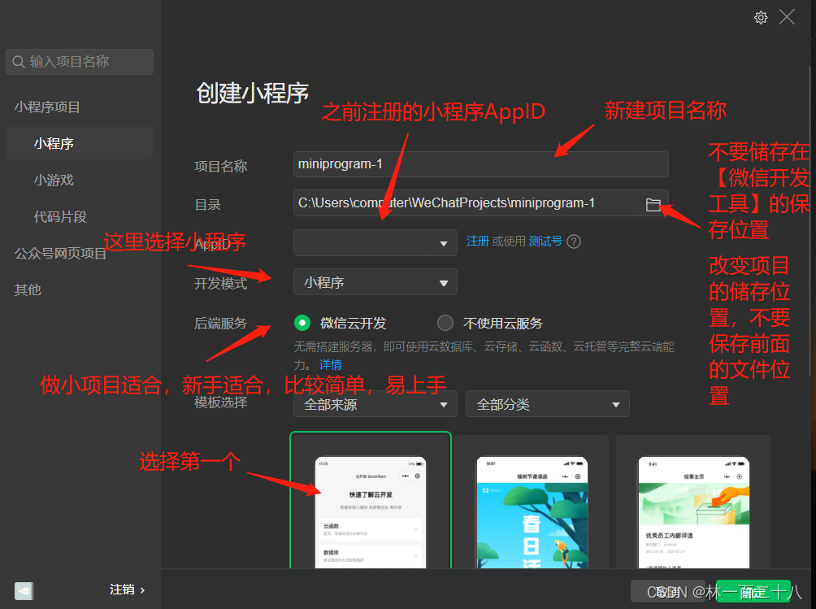Open the folder browser beside 目录 field
Viewport: 816px width, 609px height.
point(654,204)
